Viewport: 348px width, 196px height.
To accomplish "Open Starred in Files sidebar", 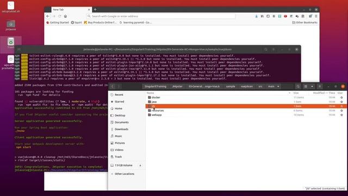I will click(x=127, y=102).
